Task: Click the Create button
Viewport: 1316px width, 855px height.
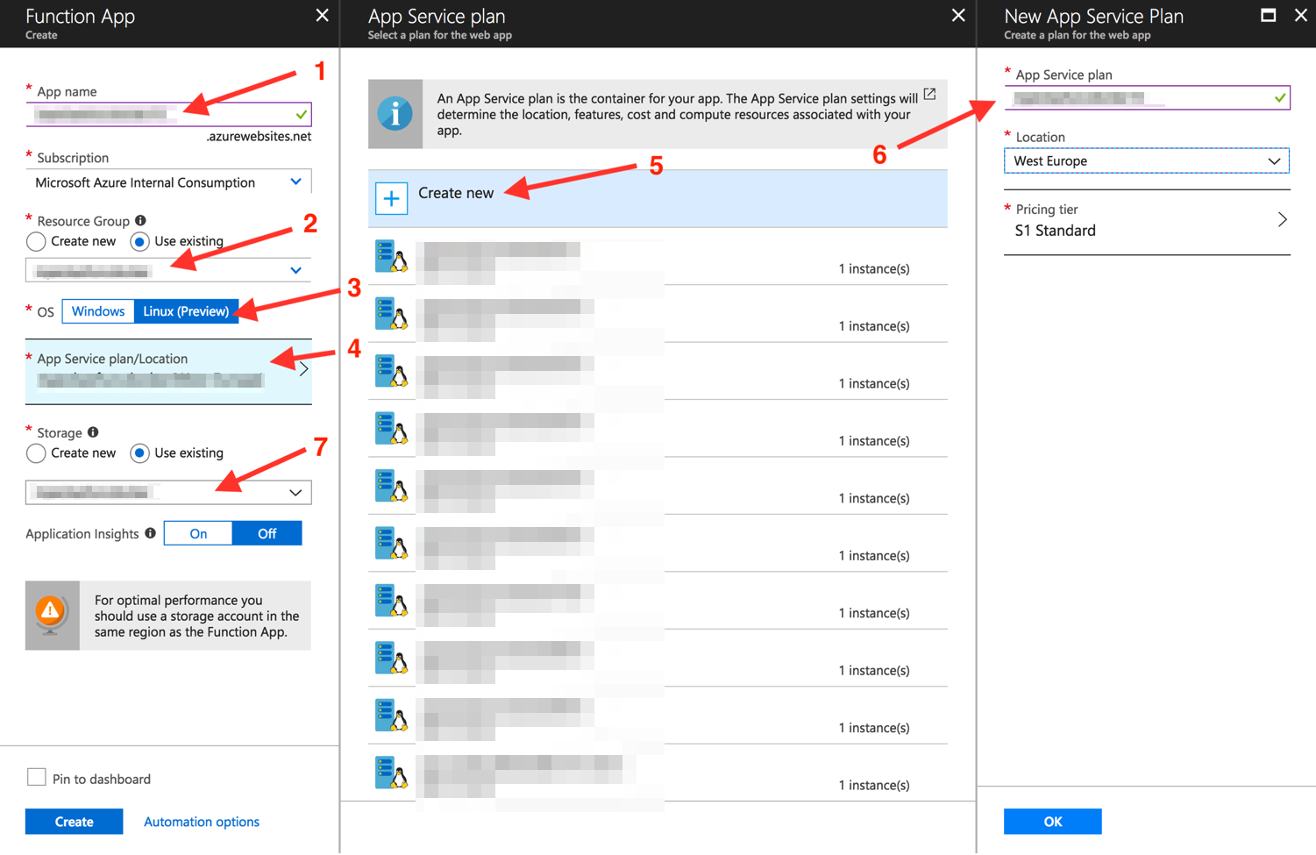Action: point(74,822)
